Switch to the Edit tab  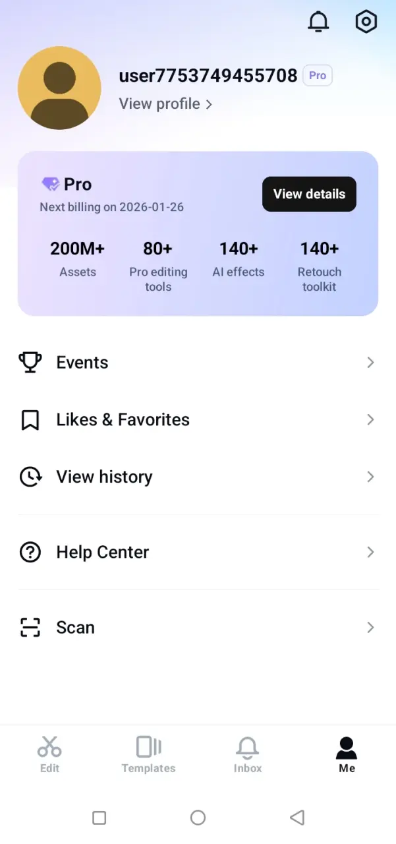(49, 754)
